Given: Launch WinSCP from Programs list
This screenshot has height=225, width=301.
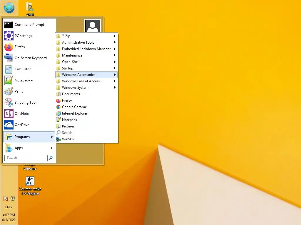Looking at the screenshot, I should [x=86, y=139].
